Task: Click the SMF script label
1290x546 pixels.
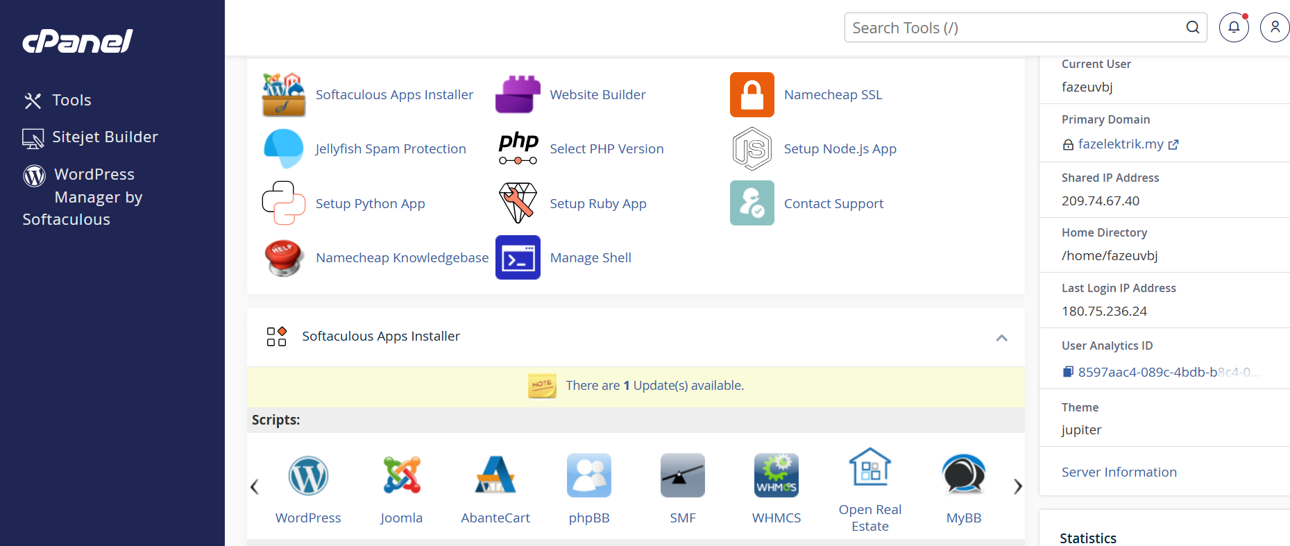Action: [683, 518]
